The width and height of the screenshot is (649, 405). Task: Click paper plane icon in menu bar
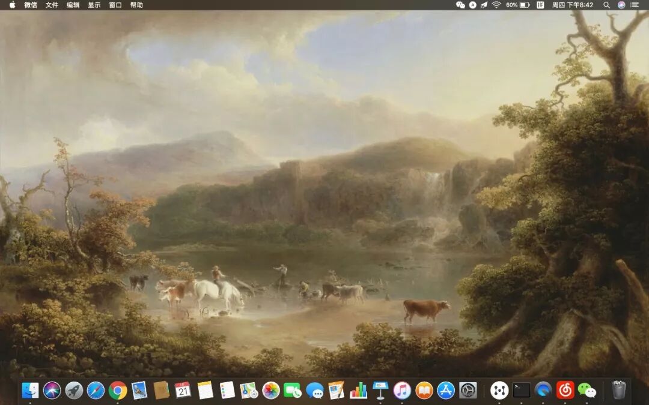pyautogui.click(x=484, y=5)
